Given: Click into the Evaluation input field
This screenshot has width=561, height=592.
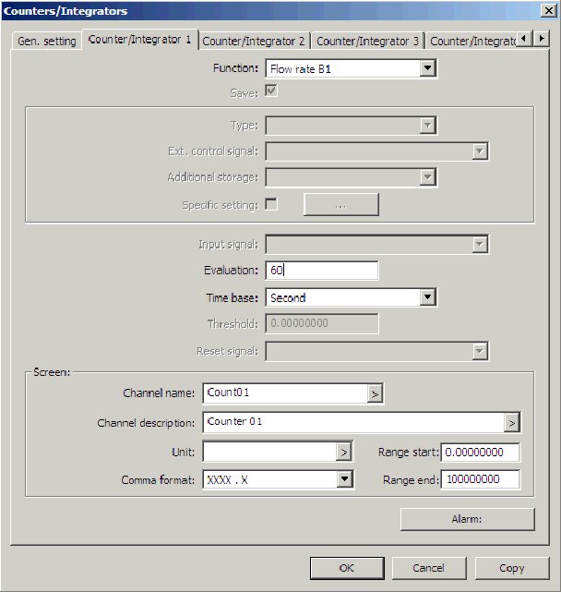Looking at the screenshot, I should tap(321, 271).
